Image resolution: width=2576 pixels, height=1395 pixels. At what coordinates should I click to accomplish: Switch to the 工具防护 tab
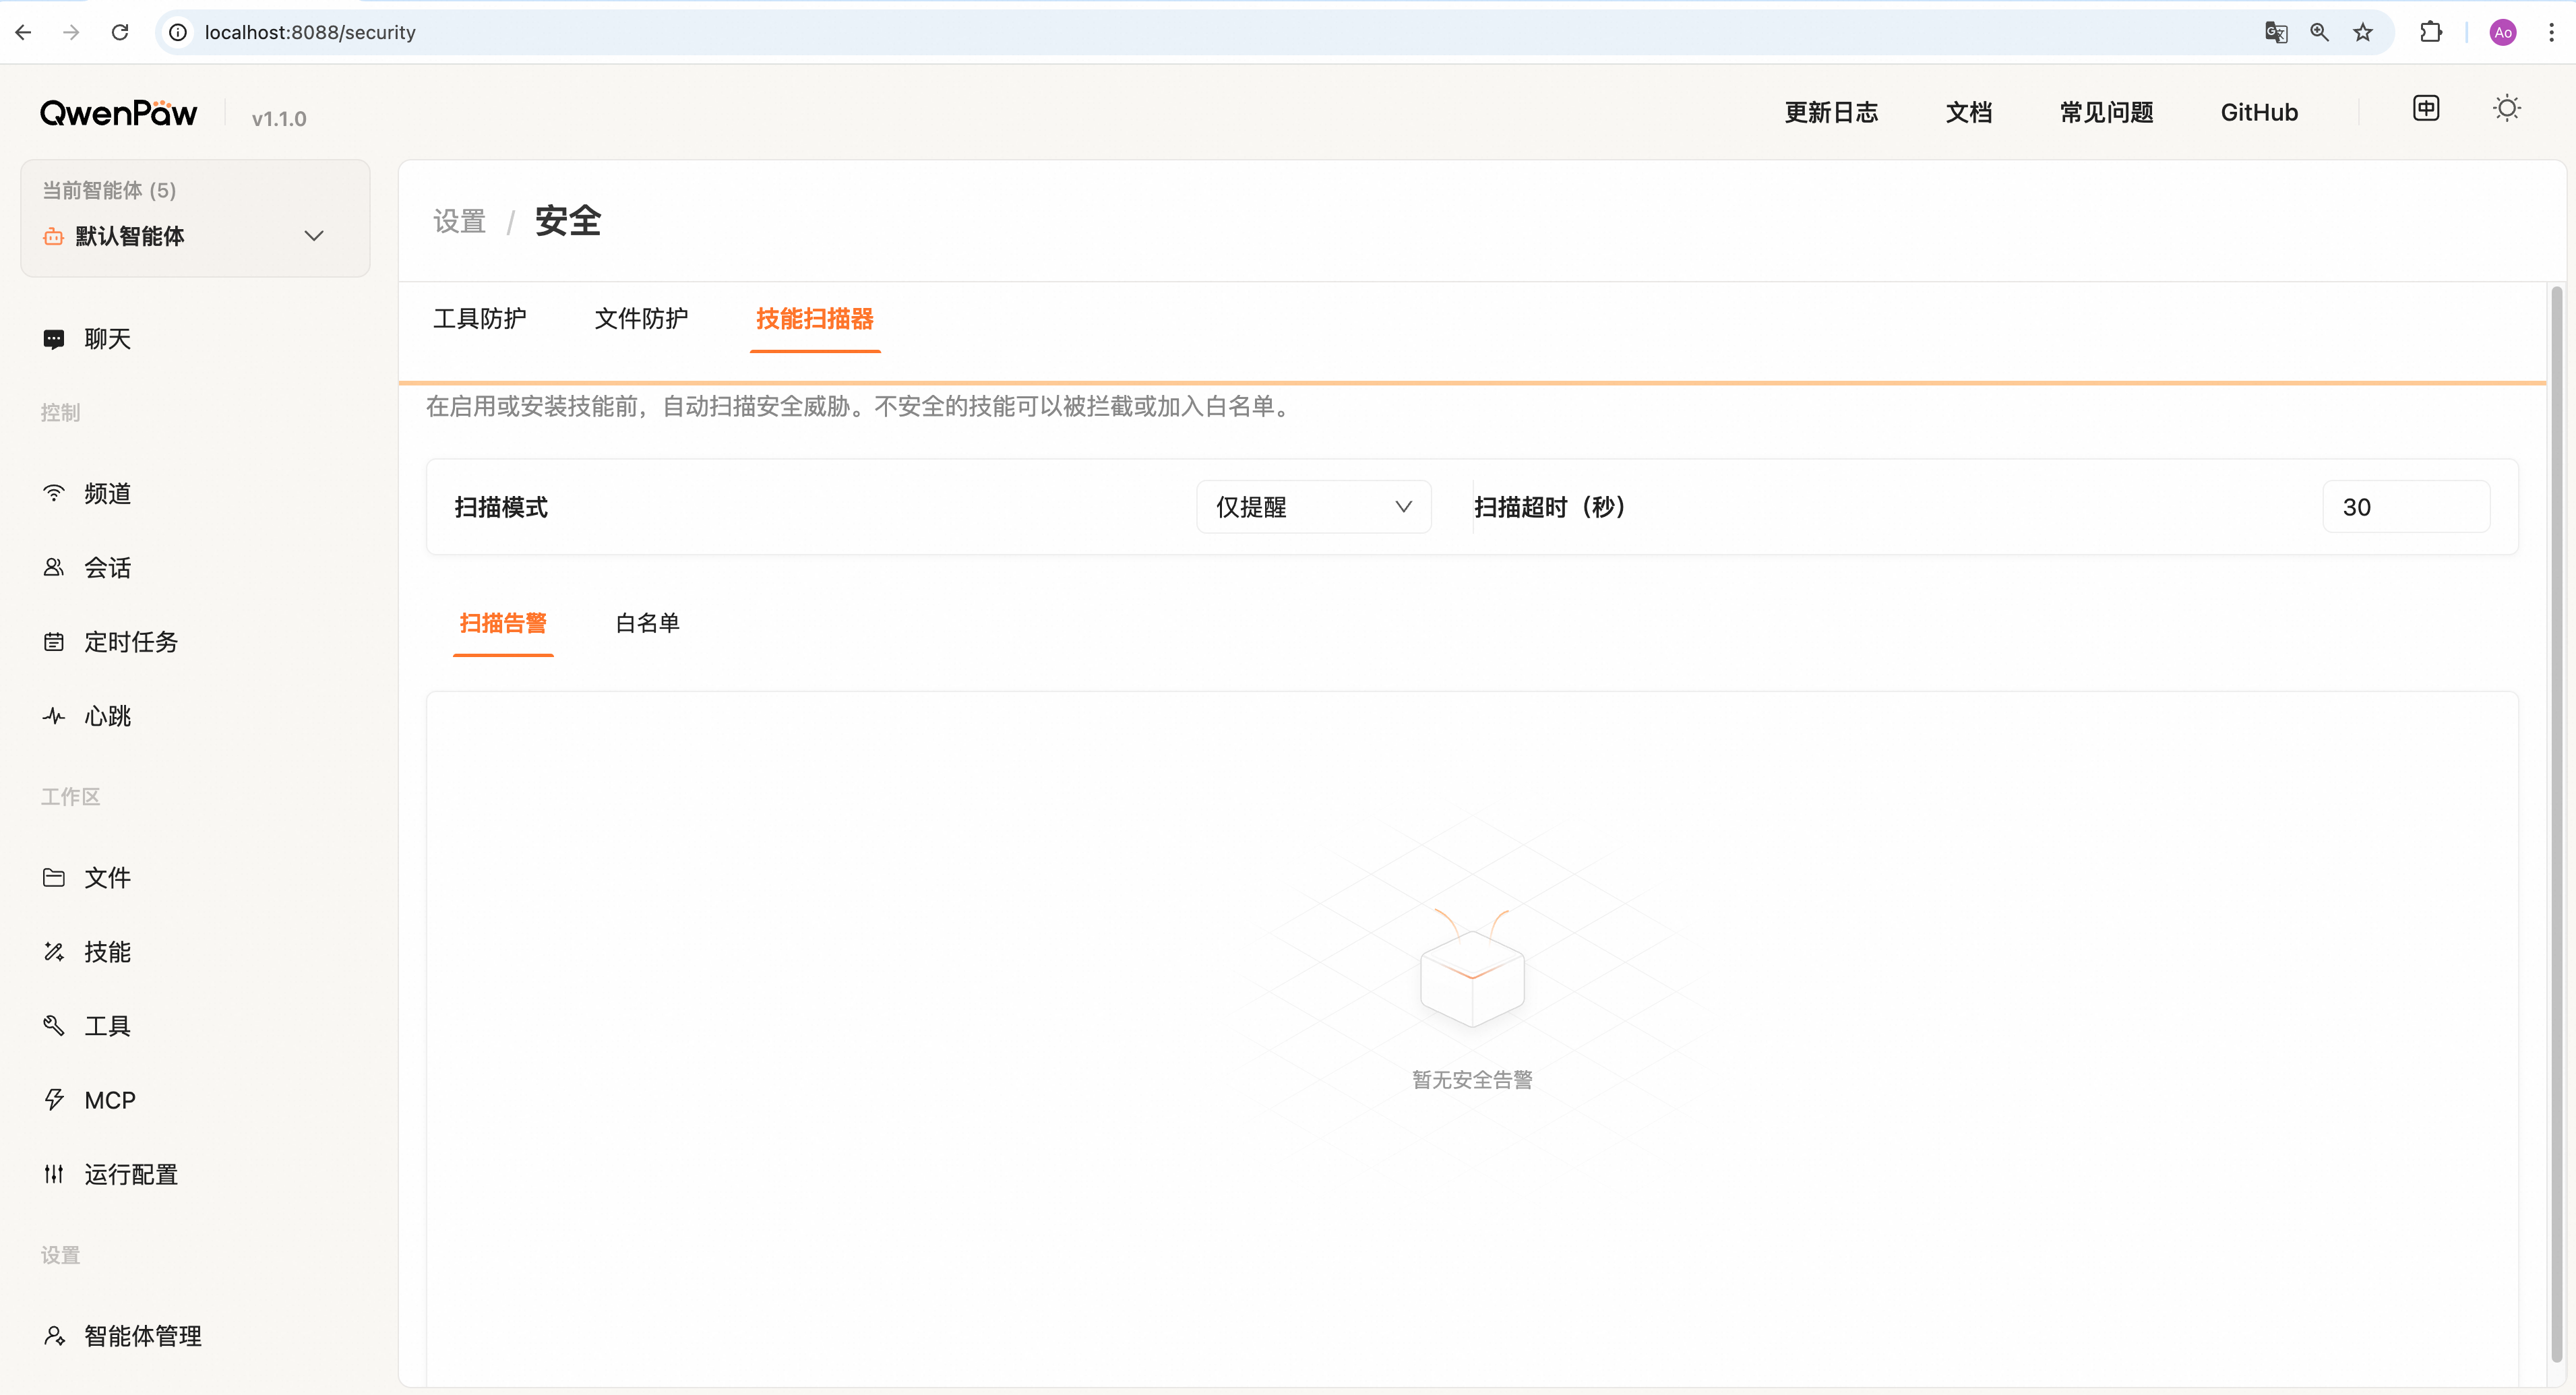(480, 318)
